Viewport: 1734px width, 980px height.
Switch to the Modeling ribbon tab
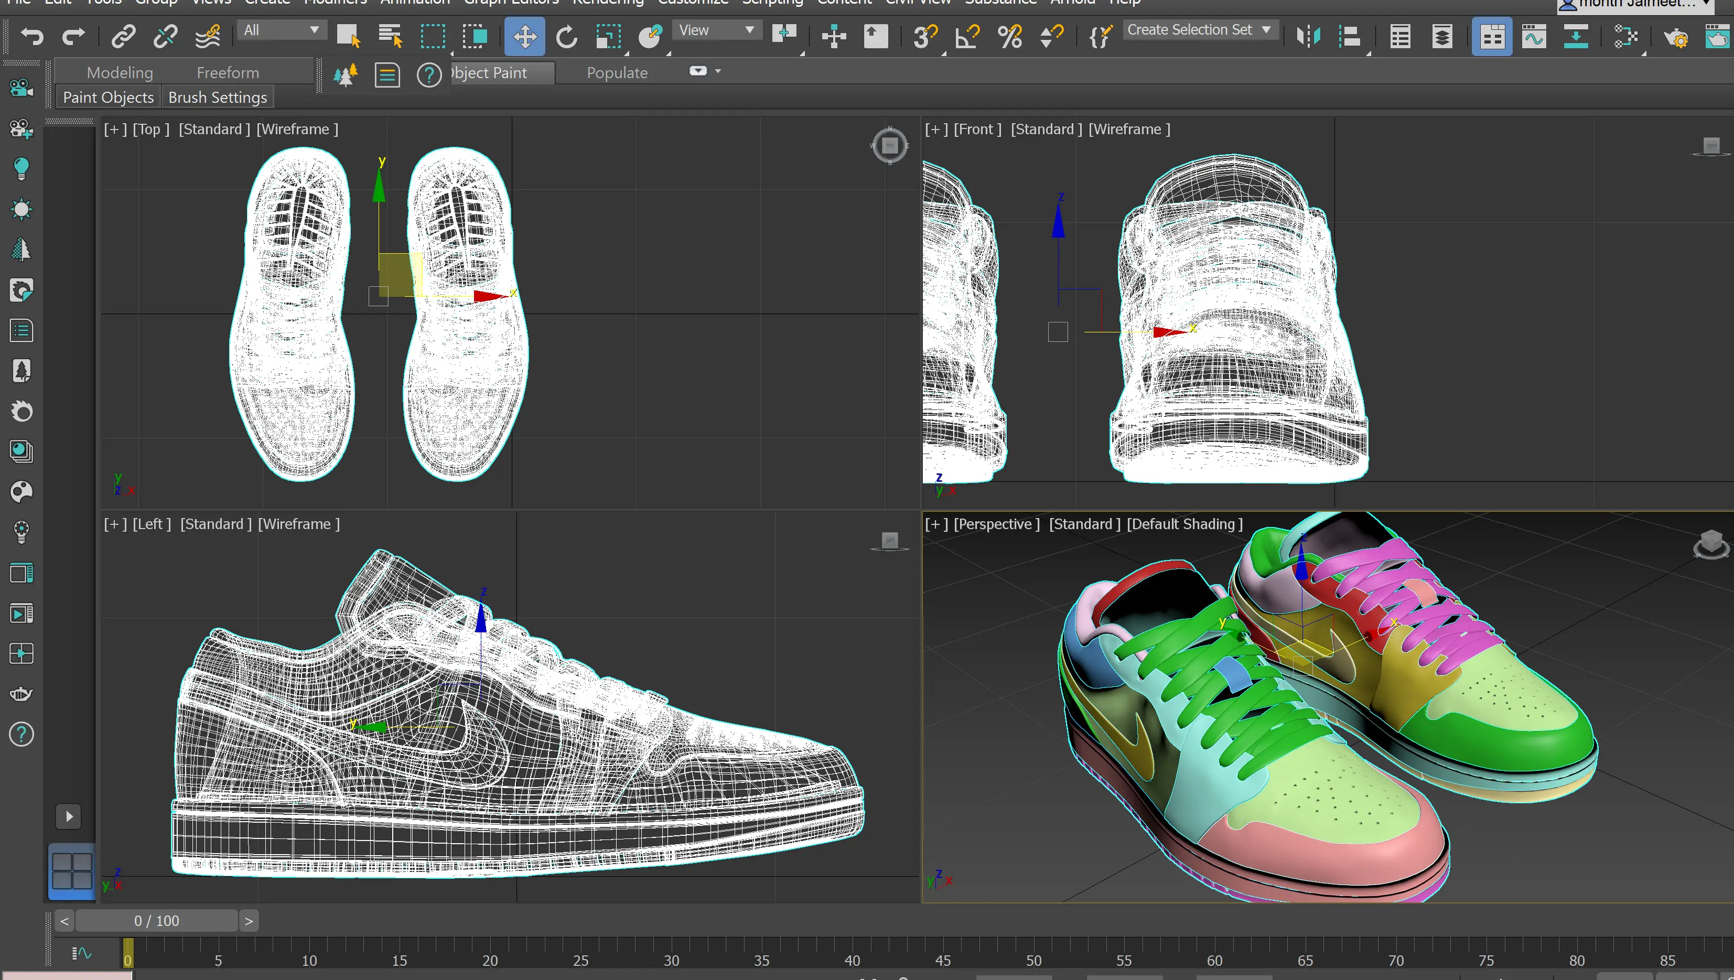point(120,72)
